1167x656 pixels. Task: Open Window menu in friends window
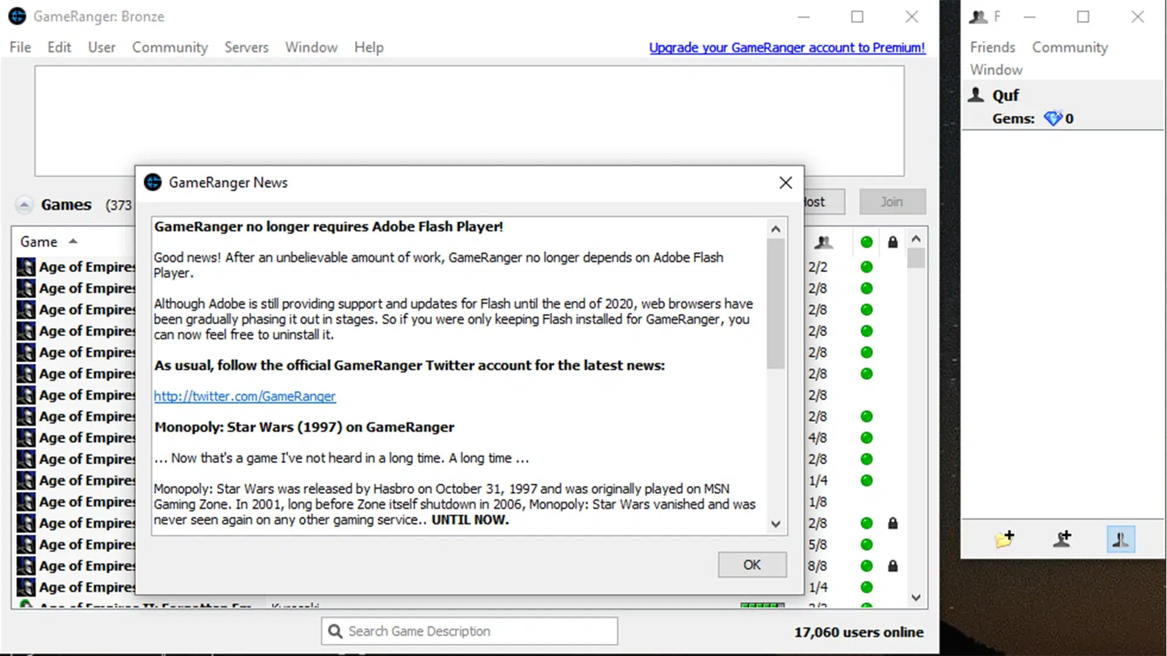996,70
